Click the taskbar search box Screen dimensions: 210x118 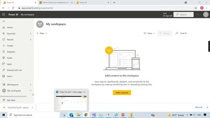pos(33,115)
